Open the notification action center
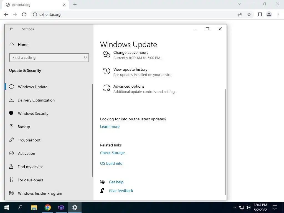This screenshot has height=213, width=284. point(275,207)
